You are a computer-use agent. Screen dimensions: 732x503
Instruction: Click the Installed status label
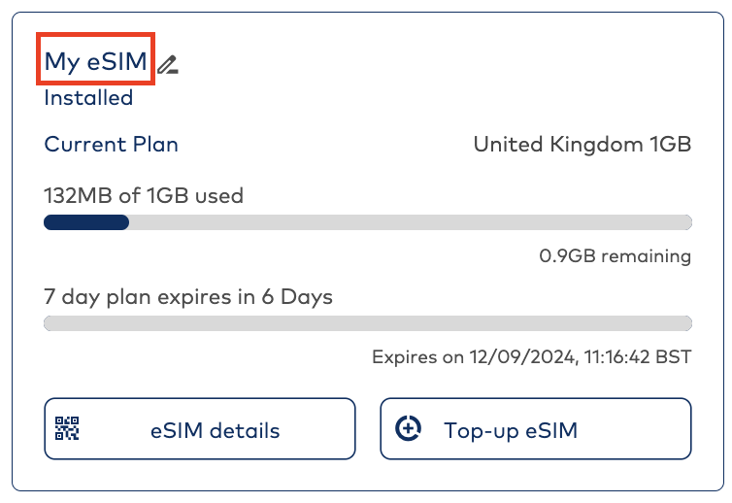pos(88,98)
